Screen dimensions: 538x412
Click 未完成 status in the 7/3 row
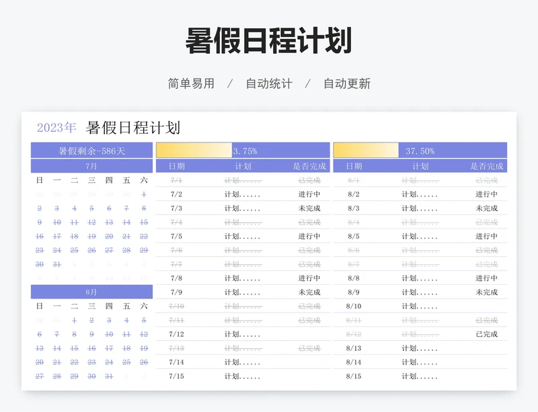coord(309,208)
